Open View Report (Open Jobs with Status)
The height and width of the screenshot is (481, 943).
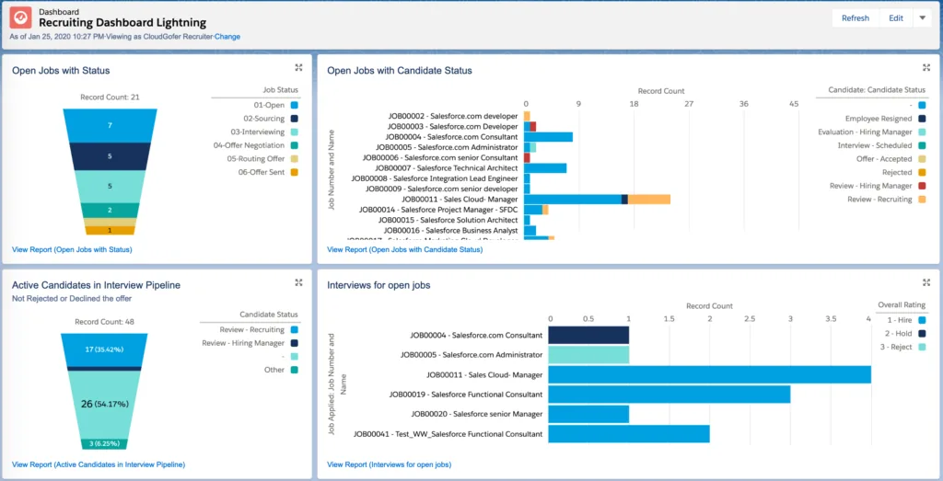pos(72,249)
